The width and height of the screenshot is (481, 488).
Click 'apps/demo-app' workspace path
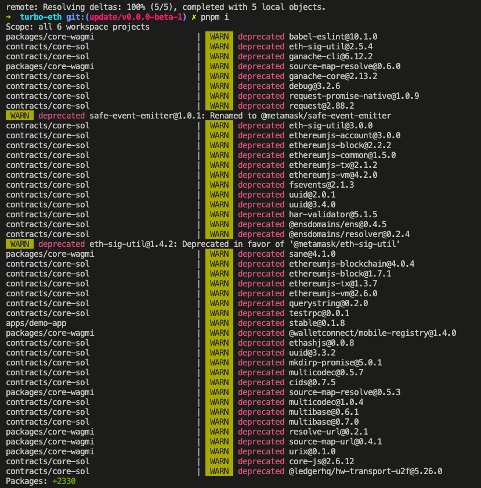tap(36, 324)
